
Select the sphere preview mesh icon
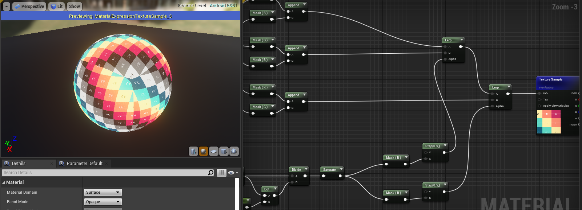click(x=204, y=151)
